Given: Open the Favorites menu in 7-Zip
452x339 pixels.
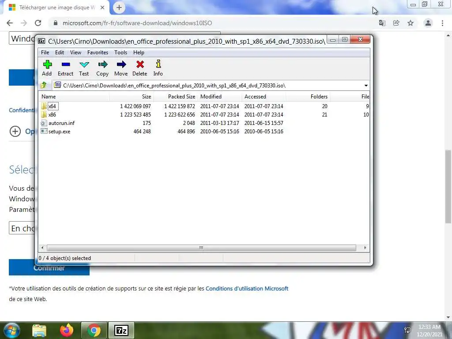Looking at the screenshot, I should tap(98, 53).
